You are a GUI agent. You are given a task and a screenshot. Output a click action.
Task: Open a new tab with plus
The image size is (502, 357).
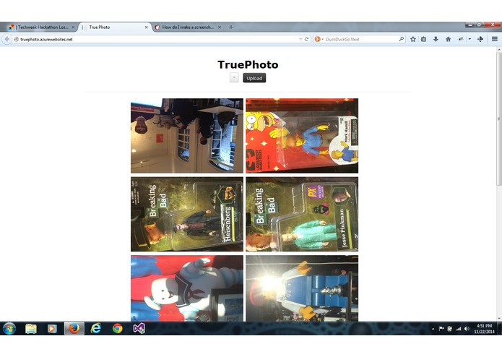pos(231,27)
